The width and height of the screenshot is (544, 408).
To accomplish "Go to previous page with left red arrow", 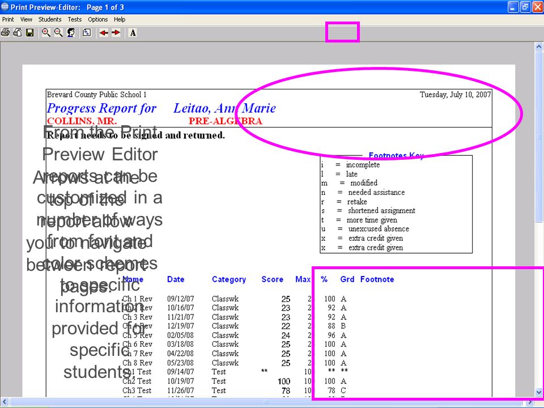I will (103, 33).
